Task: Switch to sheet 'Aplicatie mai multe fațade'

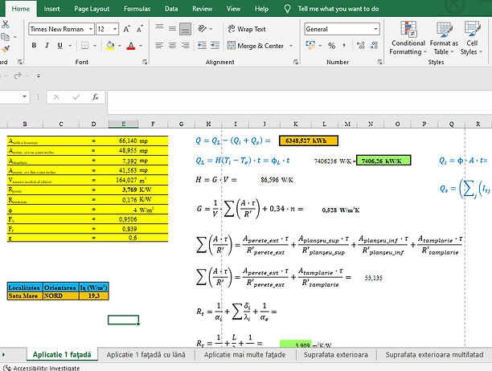Action: (245, 354)
